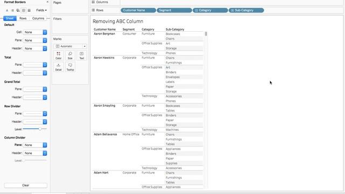Click the Labels sub-category cell
The width and height of the screenshot is (345, 194).
170,82
